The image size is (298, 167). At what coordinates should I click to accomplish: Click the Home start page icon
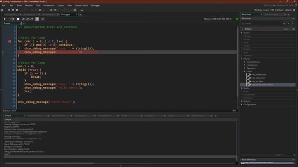pyautogui.click(x=2, y=10)
